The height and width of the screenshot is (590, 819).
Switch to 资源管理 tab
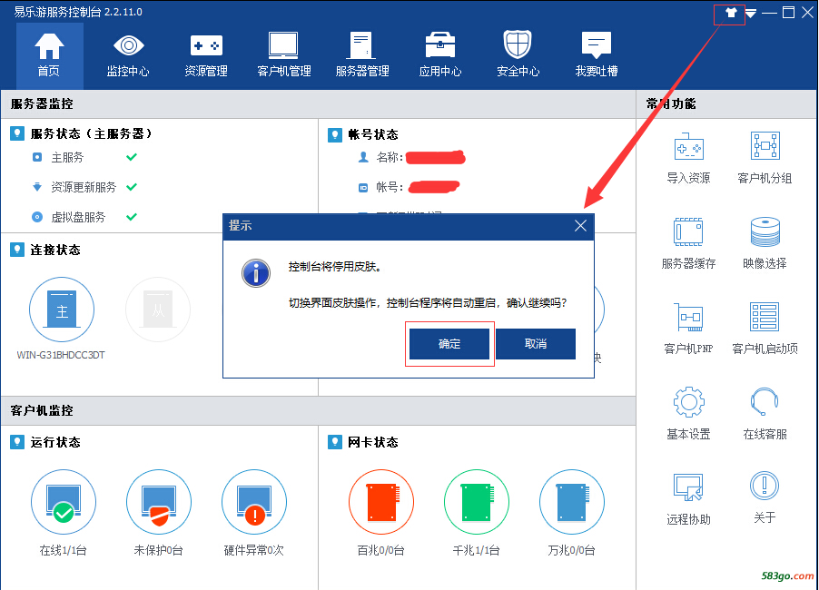click(206, 54)
